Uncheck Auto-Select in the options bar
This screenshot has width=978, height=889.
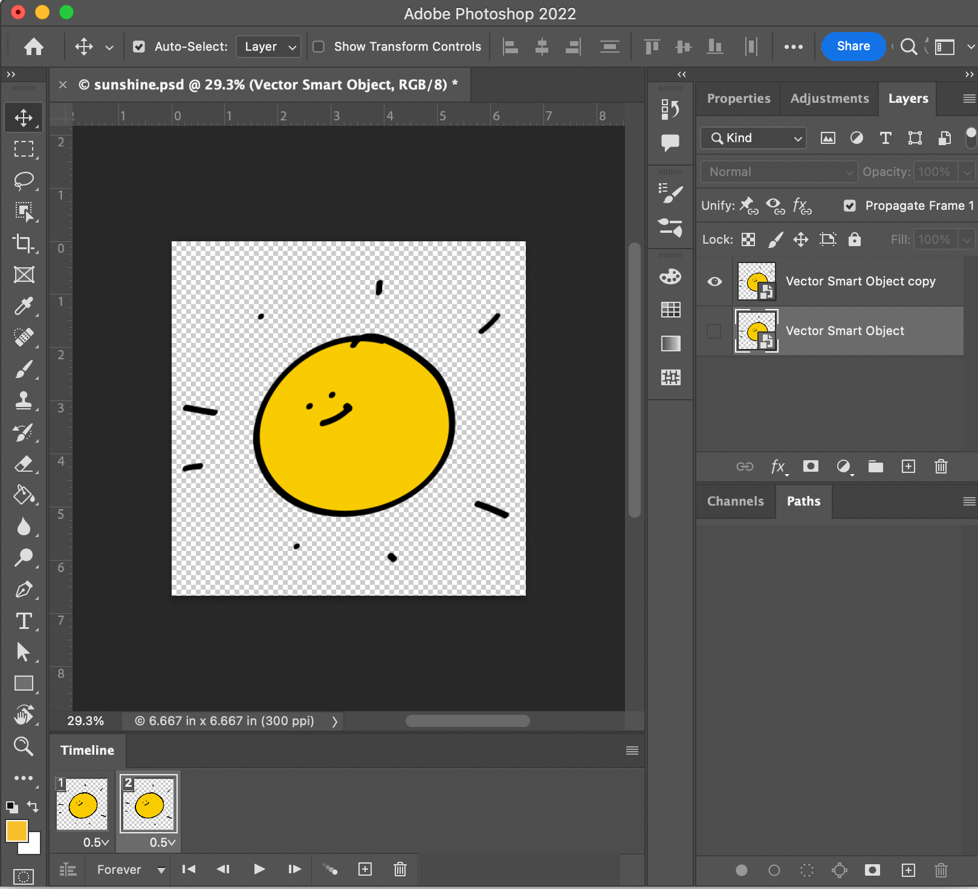tap(138, 47)
